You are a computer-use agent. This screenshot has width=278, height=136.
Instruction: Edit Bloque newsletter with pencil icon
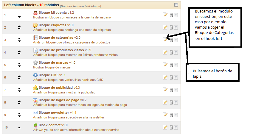point(165,115)
